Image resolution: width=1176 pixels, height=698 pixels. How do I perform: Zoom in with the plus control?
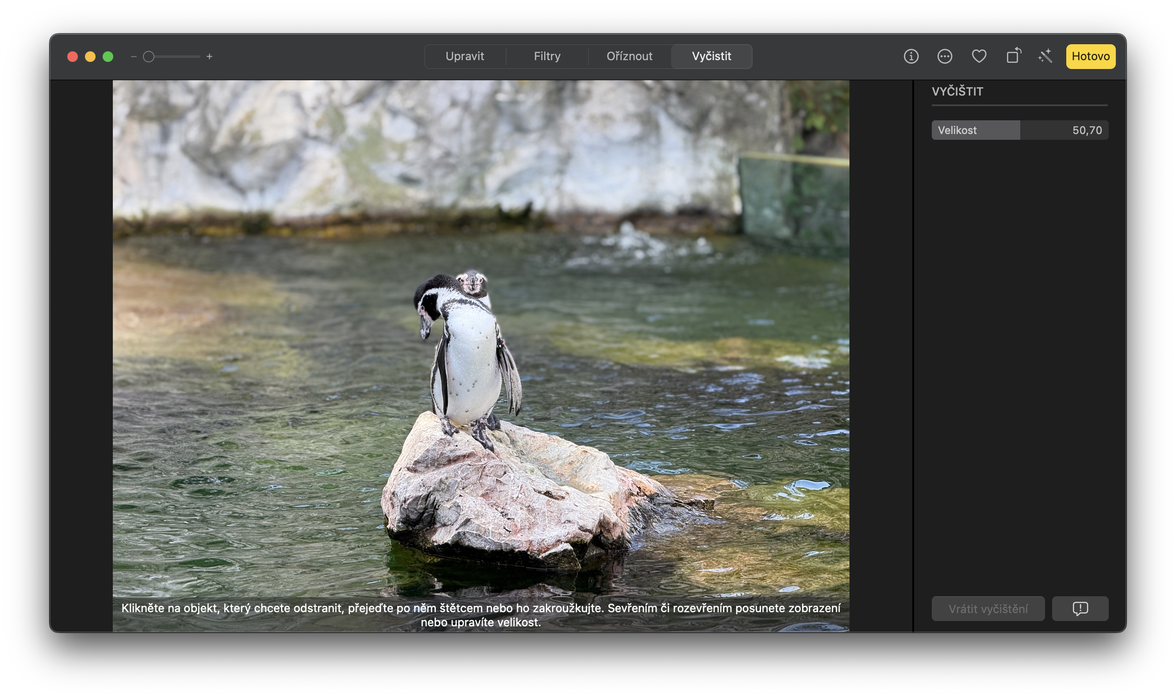pos(210,56)
